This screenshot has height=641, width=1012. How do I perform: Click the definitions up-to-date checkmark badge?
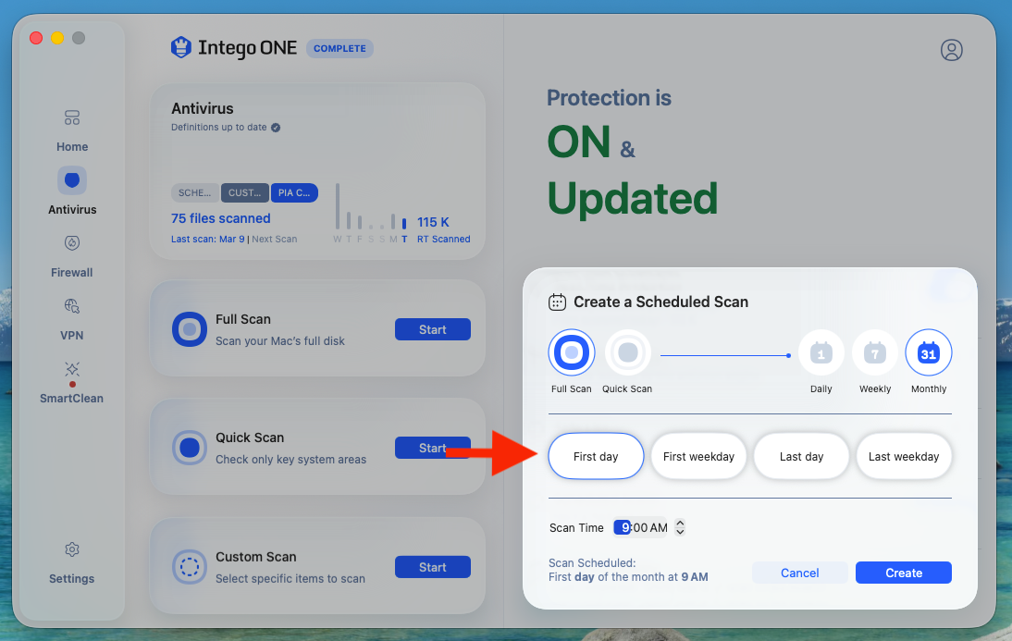276,127
